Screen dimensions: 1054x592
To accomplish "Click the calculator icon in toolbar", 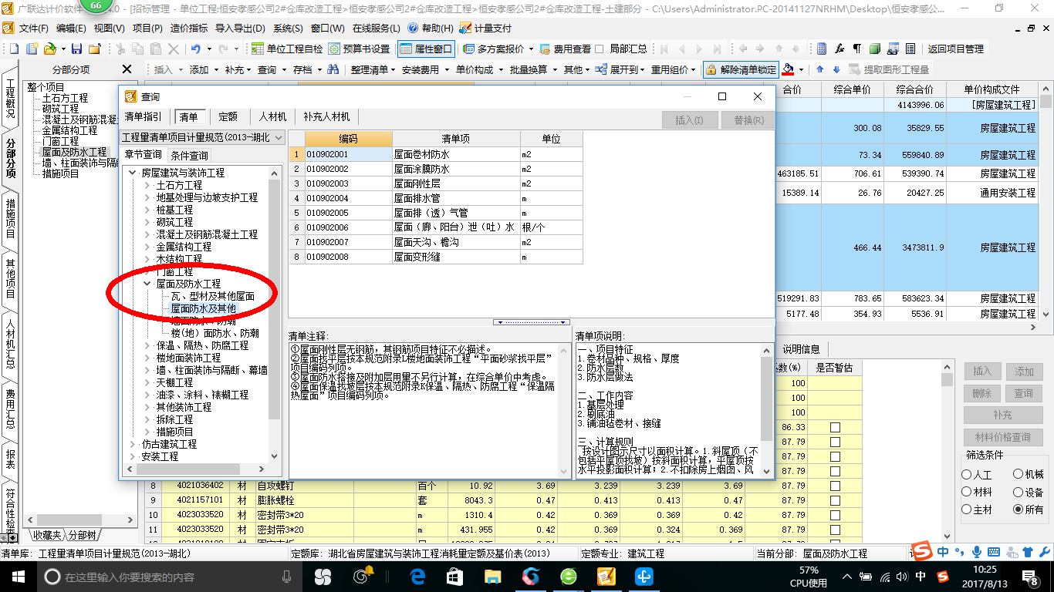I will pyautogui.click(x=822, y=49).
